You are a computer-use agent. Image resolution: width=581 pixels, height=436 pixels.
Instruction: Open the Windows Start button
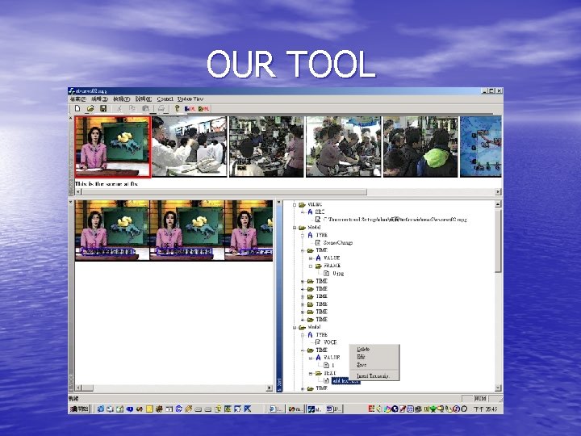(x=79, y=409)
